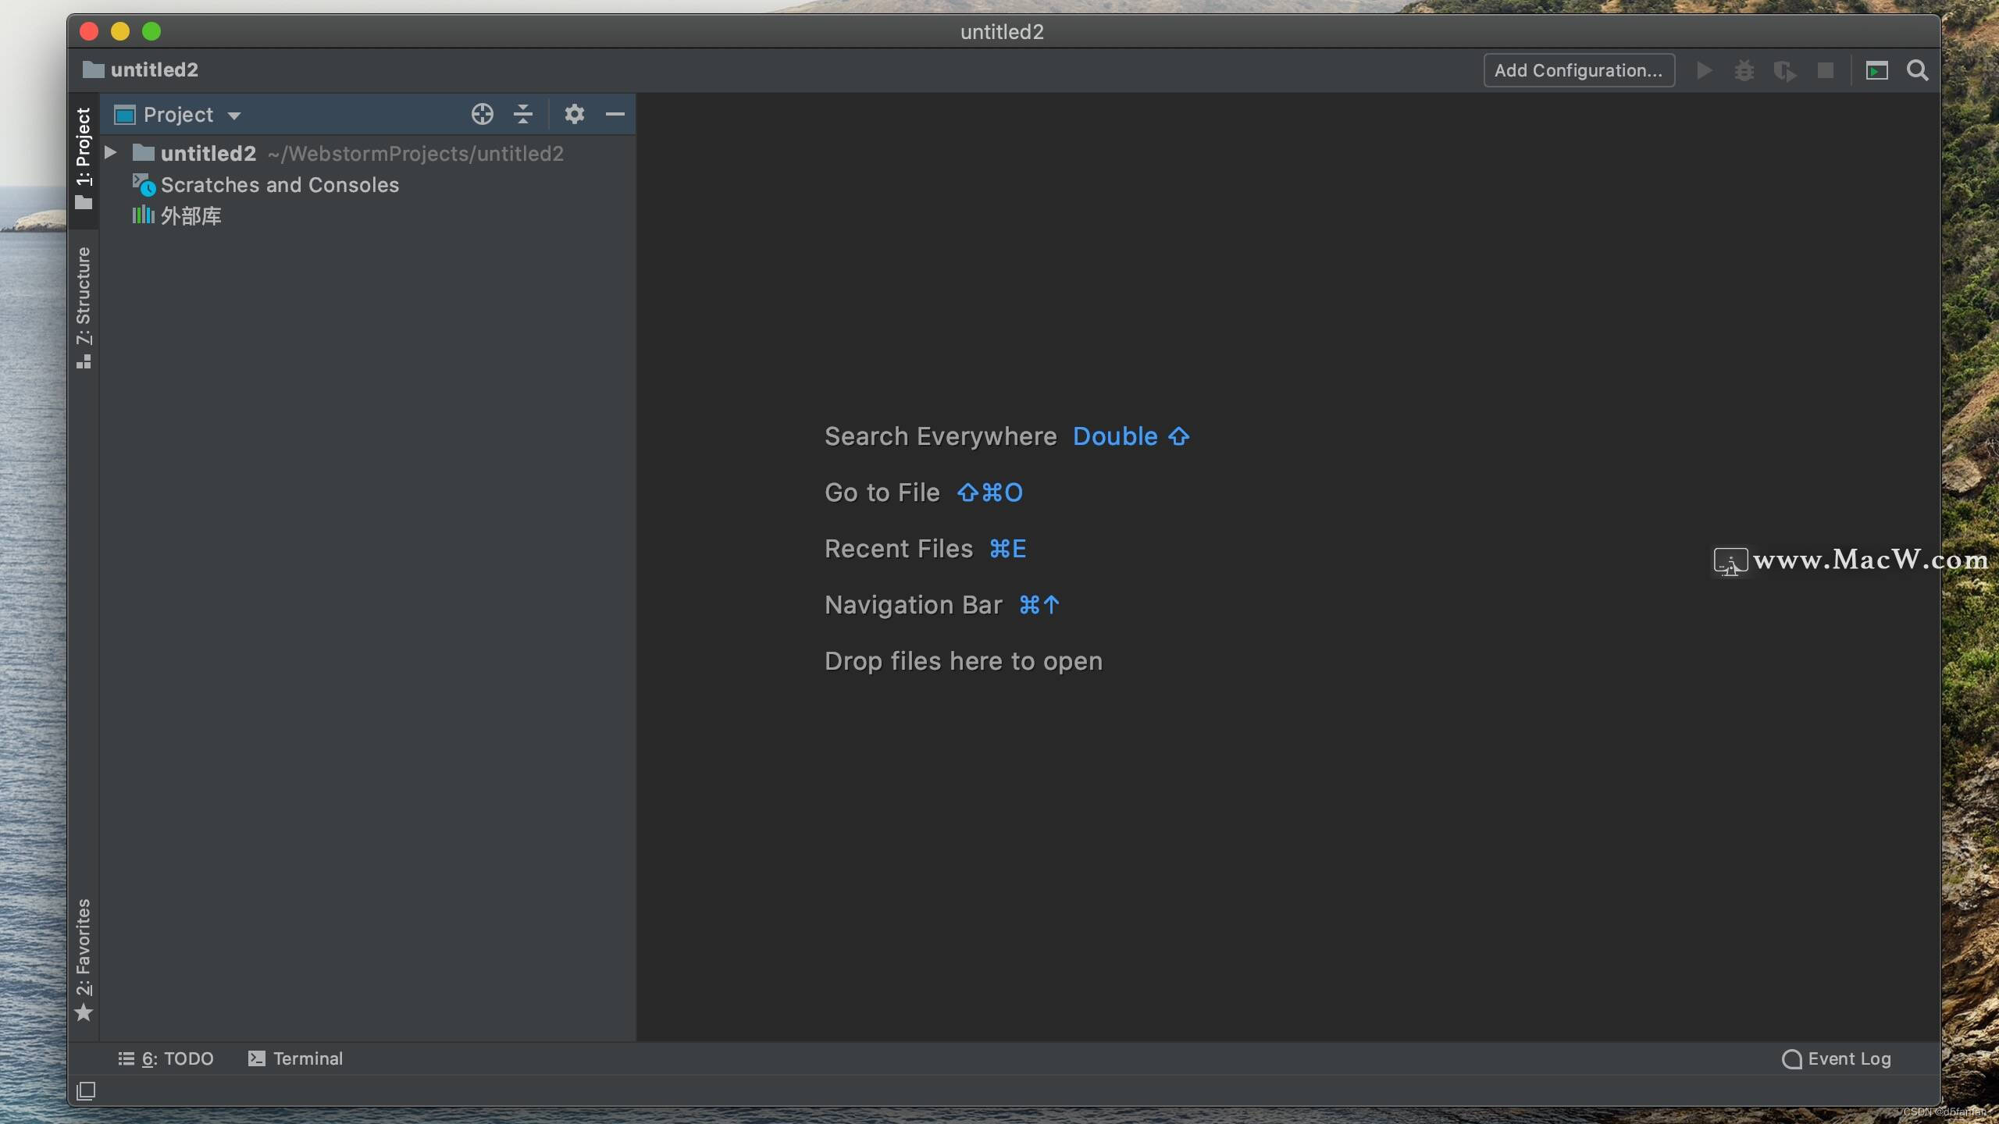Click the Debug bug icon
The height and width of the screenshot is (1124, 1999).
(1744, 71)
